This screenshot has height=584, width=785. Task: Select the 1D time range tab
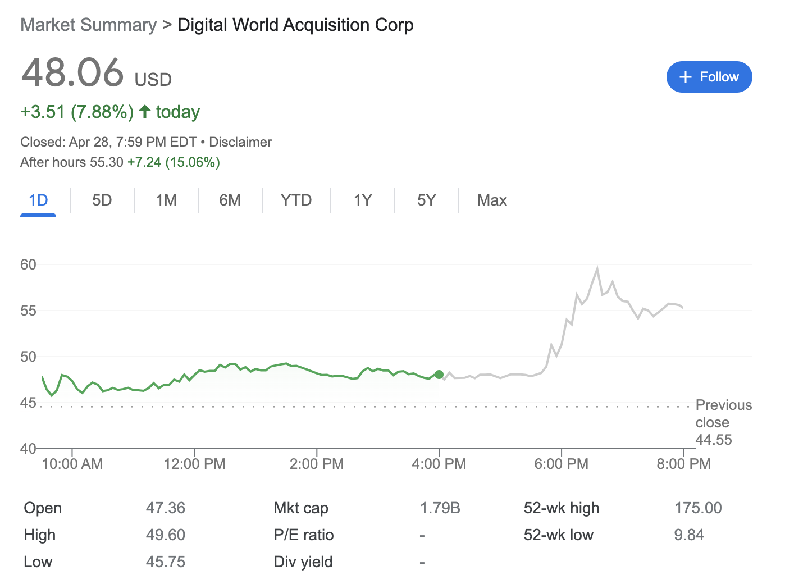pyautogui.click(x=38, y=200)
